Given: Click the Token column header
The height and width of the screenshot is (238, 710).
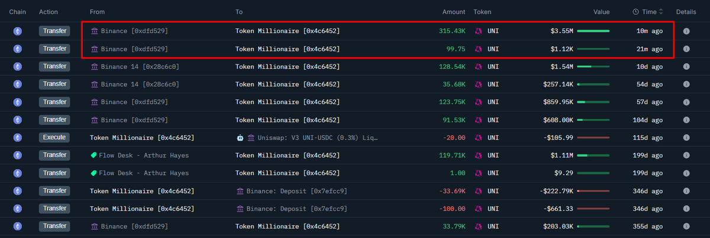Looking at the screenshot, I should (x=482, y=12).
